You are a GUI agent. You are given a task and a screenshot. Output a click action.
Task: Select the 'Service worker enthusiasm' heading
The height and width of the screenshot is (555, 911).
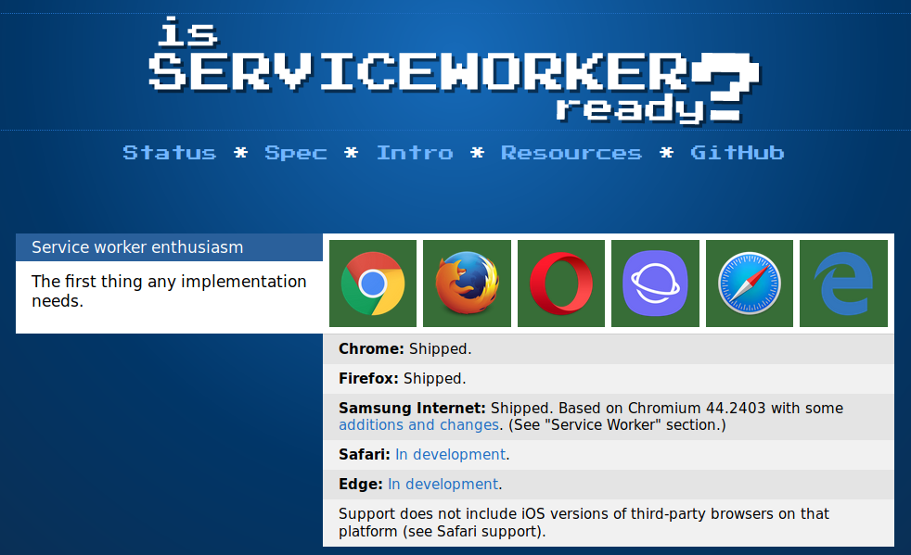[169, 247]
